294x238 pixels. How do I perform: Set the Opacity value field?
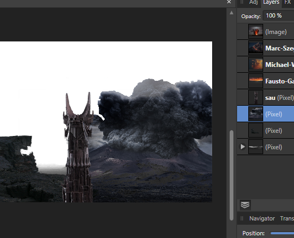tap(279, 16)
